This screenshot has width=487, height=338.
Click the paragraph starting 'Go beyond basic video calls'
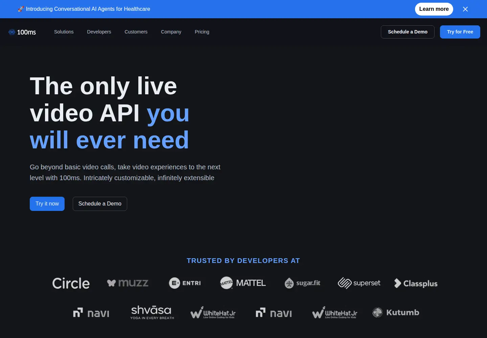125,172
